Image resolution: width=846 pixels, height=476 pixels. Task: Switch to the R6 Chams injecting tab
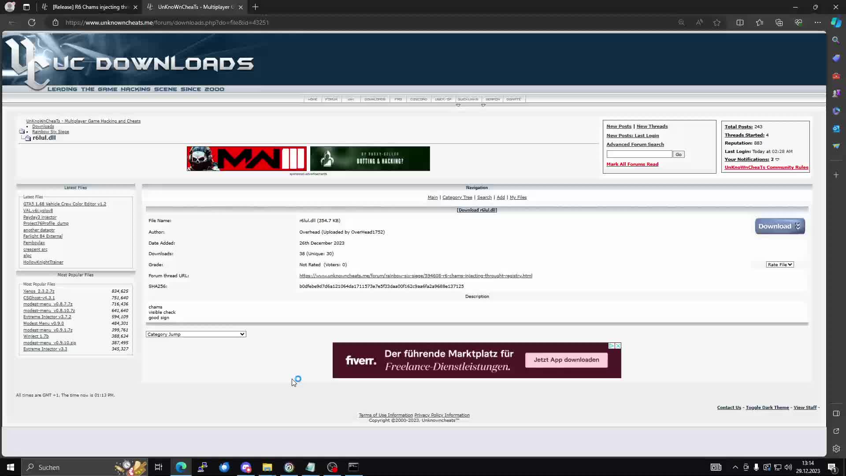click(88, 7)
